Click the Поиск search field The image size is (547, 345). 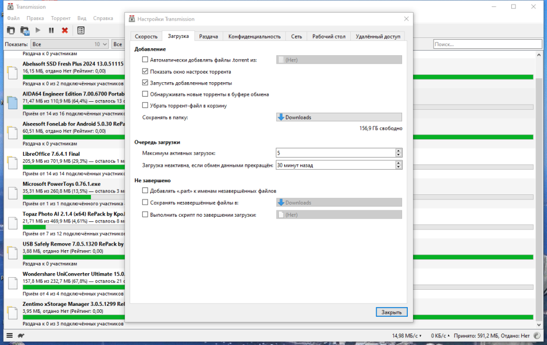click(x=487, y=44)
